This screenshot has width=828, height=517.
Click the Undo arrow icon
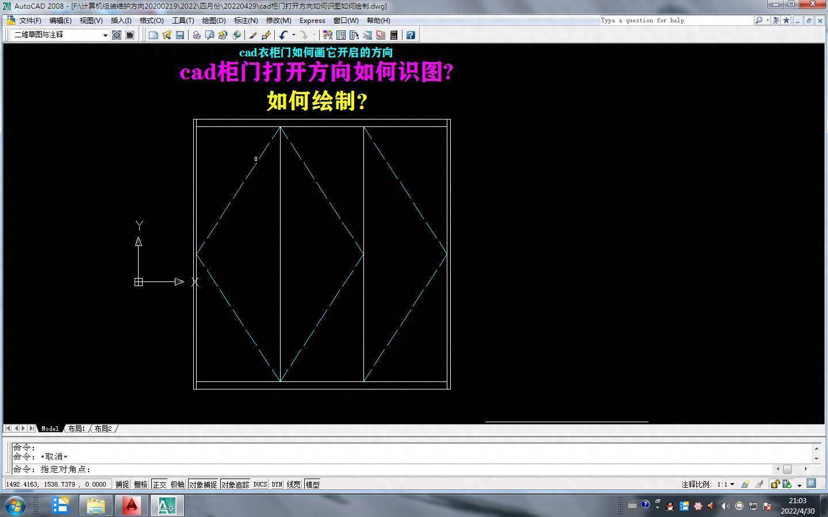click(283, 35)
